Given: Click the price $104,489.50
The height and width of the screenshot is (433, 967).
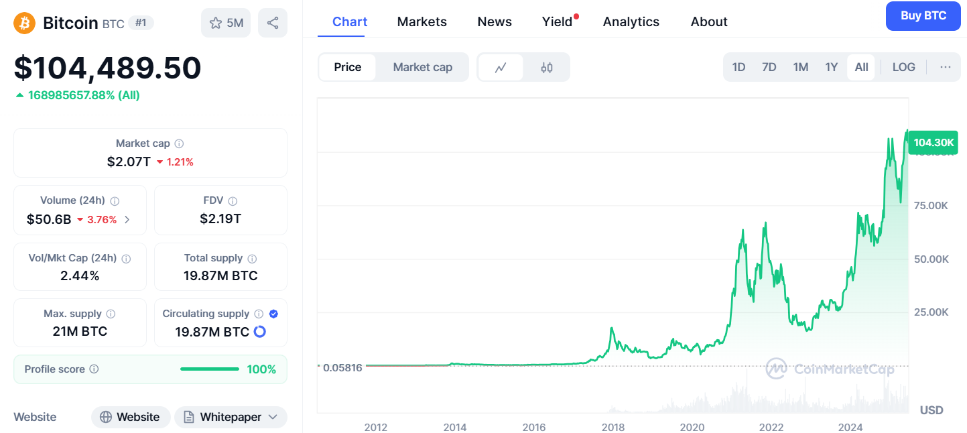Looking at the screenshot, I should (x=108, y=68).
